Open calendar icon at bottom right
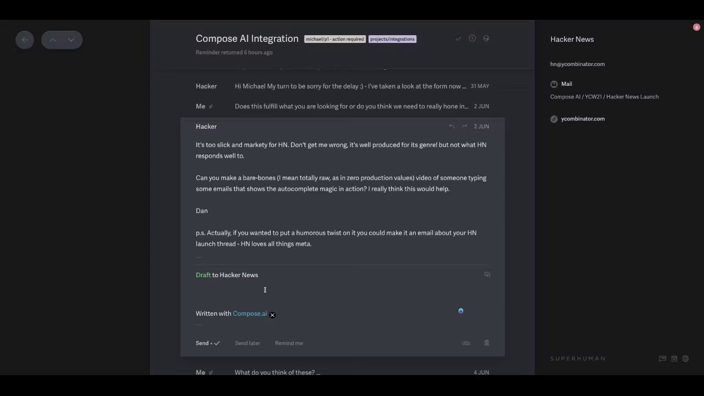This screenshot has height=396, width=704. [x=674, y=359]
